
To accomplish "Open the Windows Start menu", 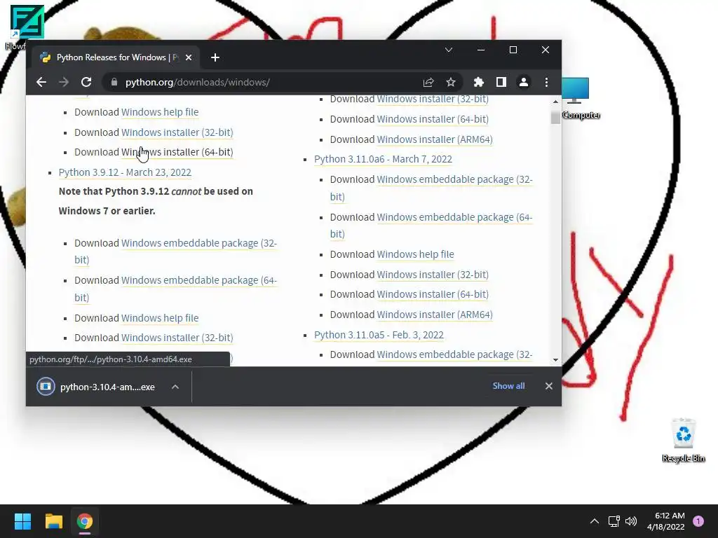I will (22, 521).
